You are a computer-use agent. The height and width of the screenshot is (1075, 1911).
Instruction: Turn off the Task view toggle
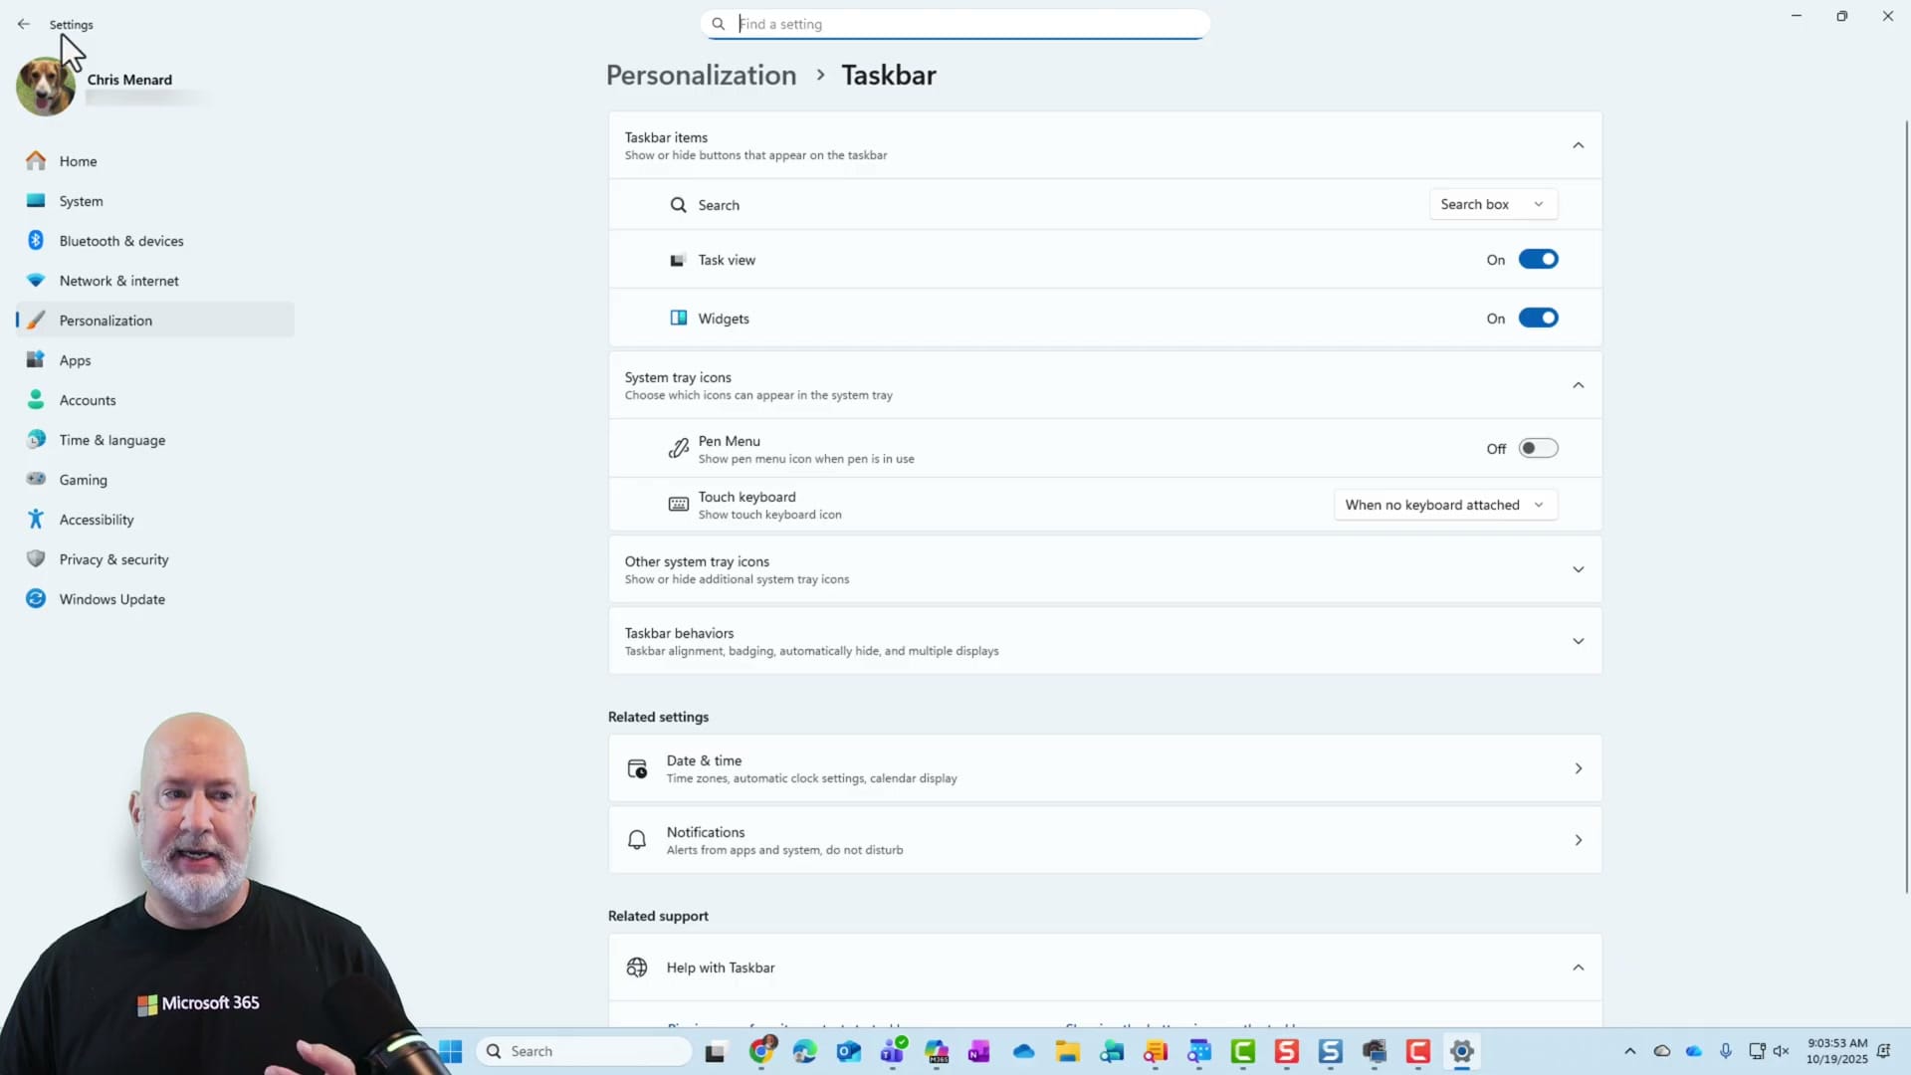(1538, 260)
